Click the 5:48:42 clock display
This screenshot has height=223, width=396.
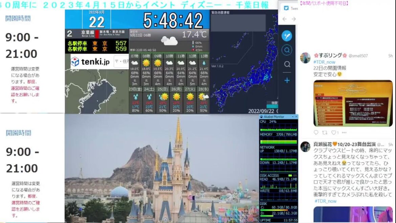[173, 20]
